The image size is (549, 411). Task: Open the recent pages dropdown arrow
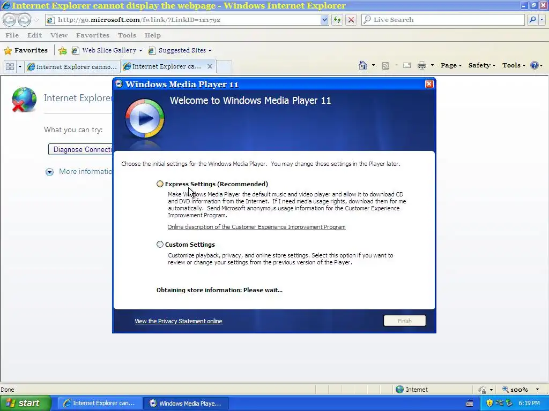click(x=36, y=20)
